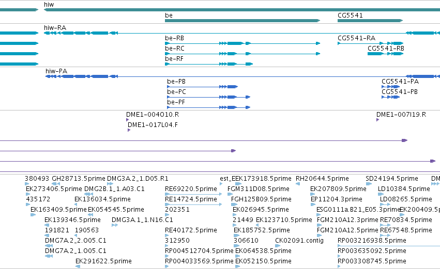The height and width of the screenshot is (269, 440).
Task: Select RP003635092.5prime EST
Action: point(339,256)
